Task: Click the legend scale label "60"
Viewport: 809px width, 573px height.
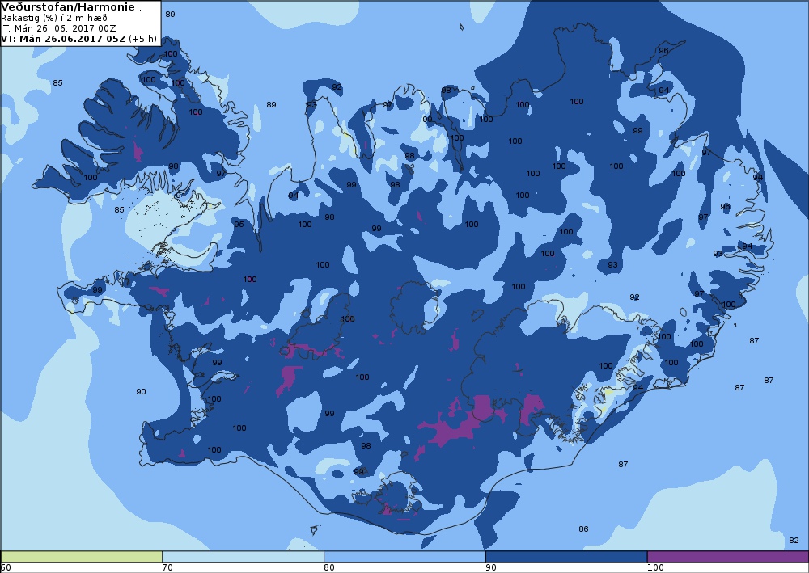Action: coord(6,567)
